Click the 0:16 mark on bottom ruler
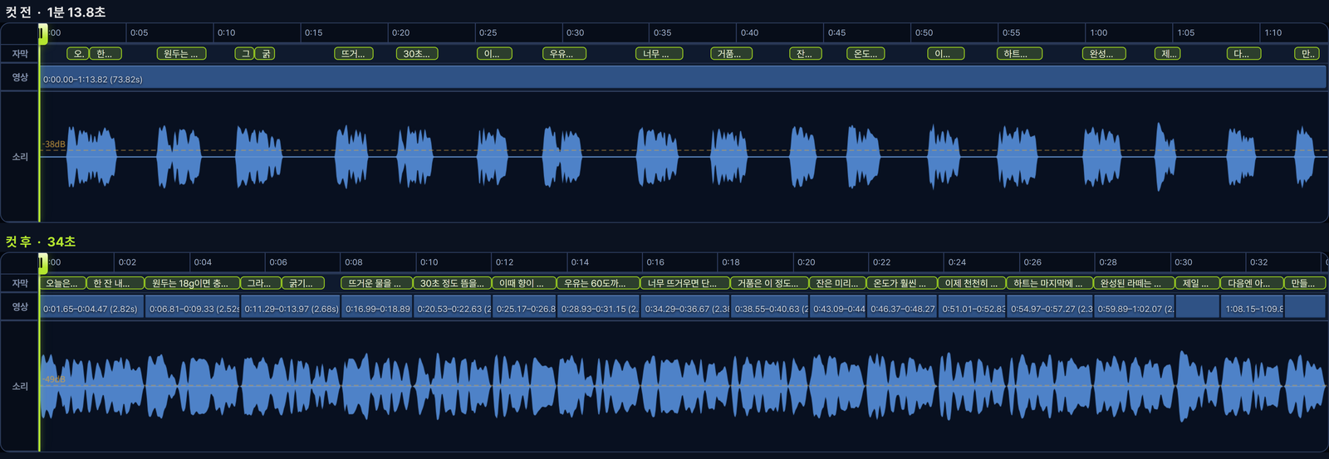The image size is (1329, 459). point(655,262)
